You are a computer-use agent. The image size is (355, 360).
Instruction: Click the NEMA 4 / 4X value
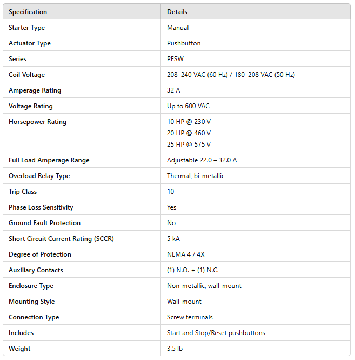(187, 254)
